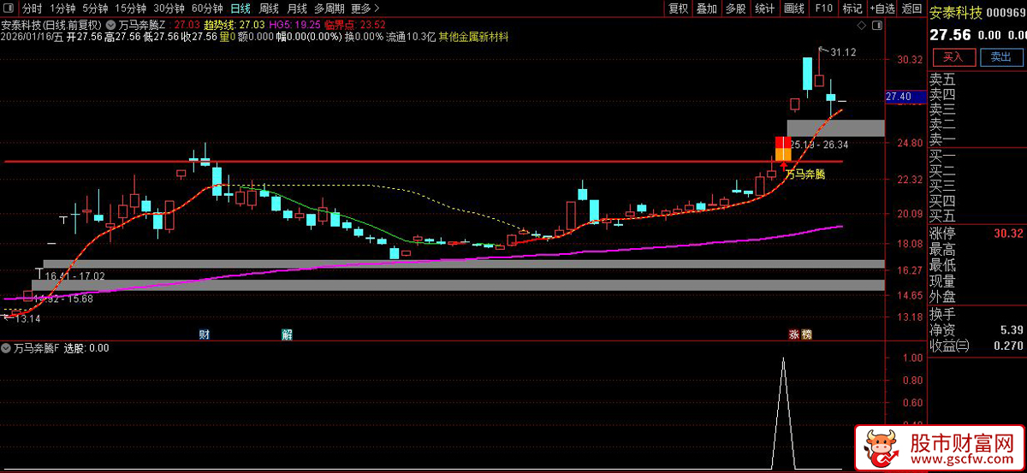Click the 换手 row label
Viewport: 1027px width, 473px height.
(x=942, y=314)
